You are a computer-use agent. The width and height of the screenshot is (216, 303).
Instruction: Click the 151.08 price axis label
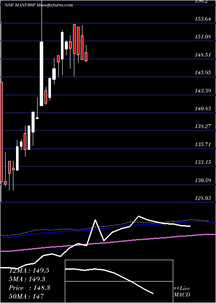(202, 36)
